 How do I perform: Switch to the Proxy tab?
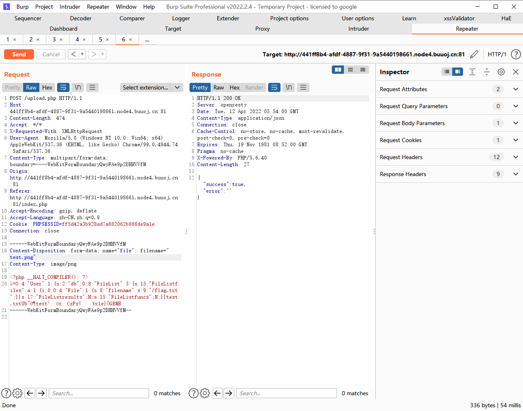click(262, 29)
